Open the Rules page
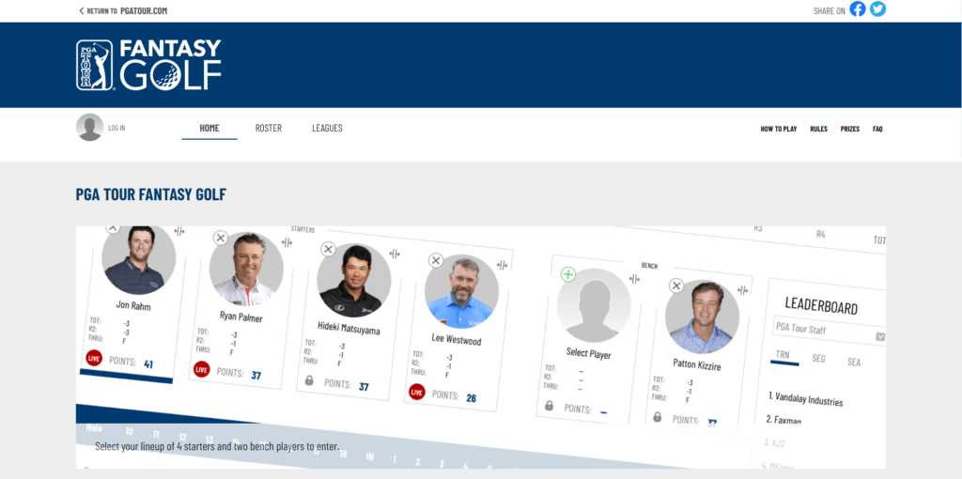The image size is (962, 479). [x=818, y=129]
